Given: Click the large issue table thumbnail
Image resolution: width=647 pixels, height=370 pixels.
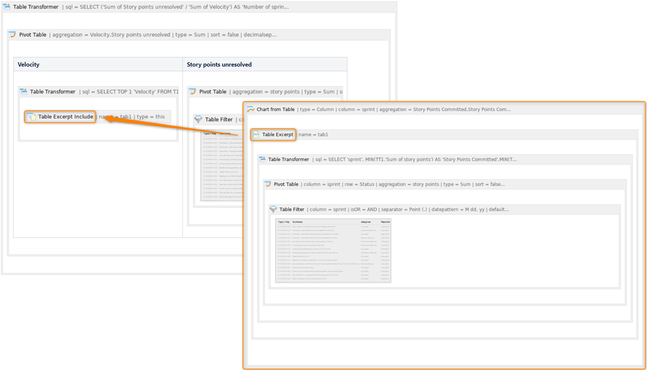Looking at the screenshot, I should (x=333, y=250).
